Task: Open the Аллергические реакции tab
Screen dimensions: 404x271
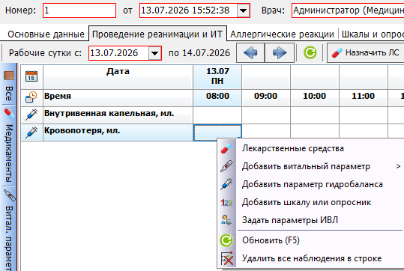Action: tap(283, 34)
